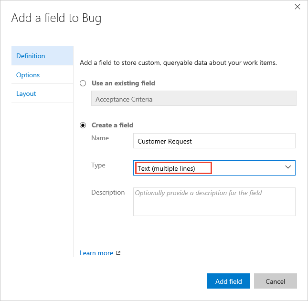
Task: Click the text about custom, queryable data
Action: 179,63
